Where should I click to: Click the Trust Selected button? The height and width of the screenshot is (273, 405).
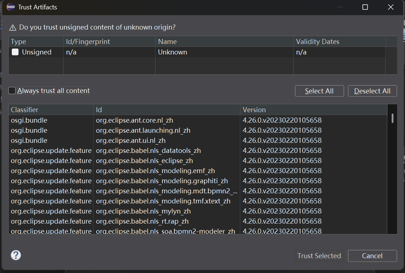pyautogui.click(x=319, y=256)
